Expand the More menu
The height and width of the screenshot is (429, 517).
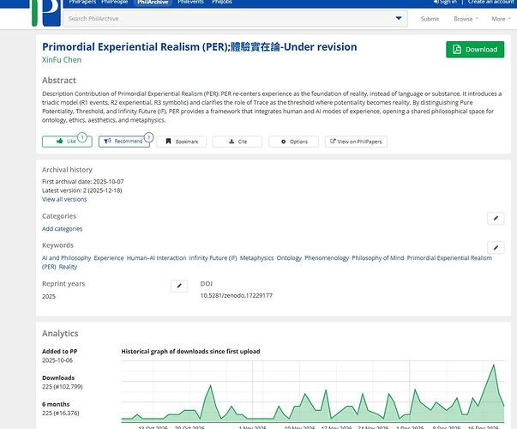pos(501,19)
